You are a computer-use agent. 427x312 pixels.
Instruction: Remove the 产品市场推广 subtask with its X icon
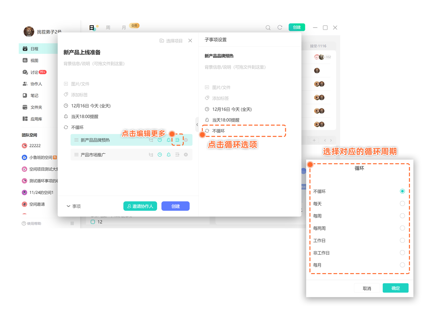[x=186, y=155]
